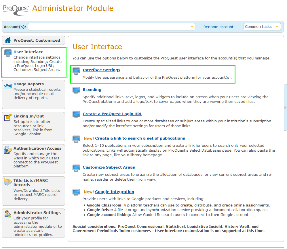The image size is (287, 249).
Task: Click the Rename account link
Action: (x=218, y=27)
